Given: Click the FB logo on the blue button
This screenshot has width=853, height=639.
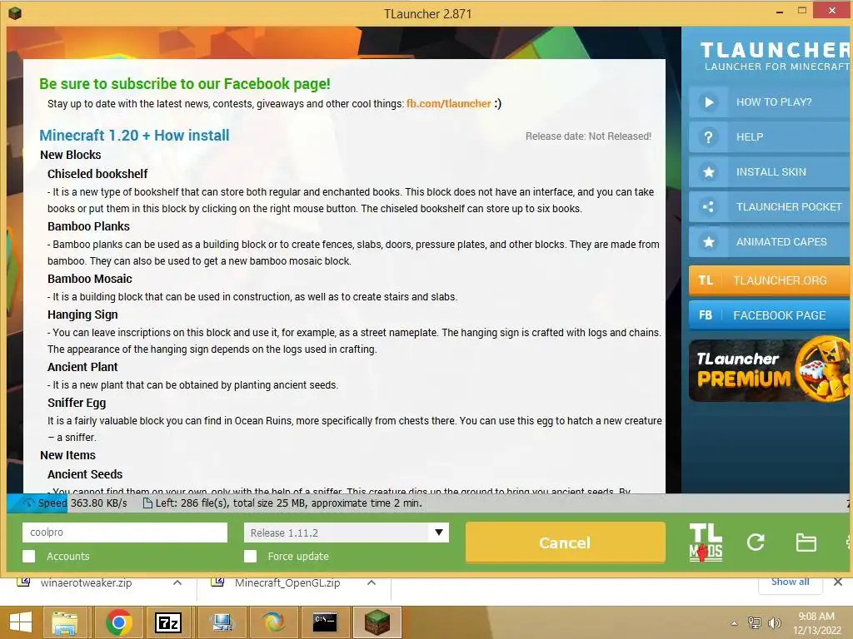Looking at the screenshot, I should pyautogui.click(x=706, y=315).
